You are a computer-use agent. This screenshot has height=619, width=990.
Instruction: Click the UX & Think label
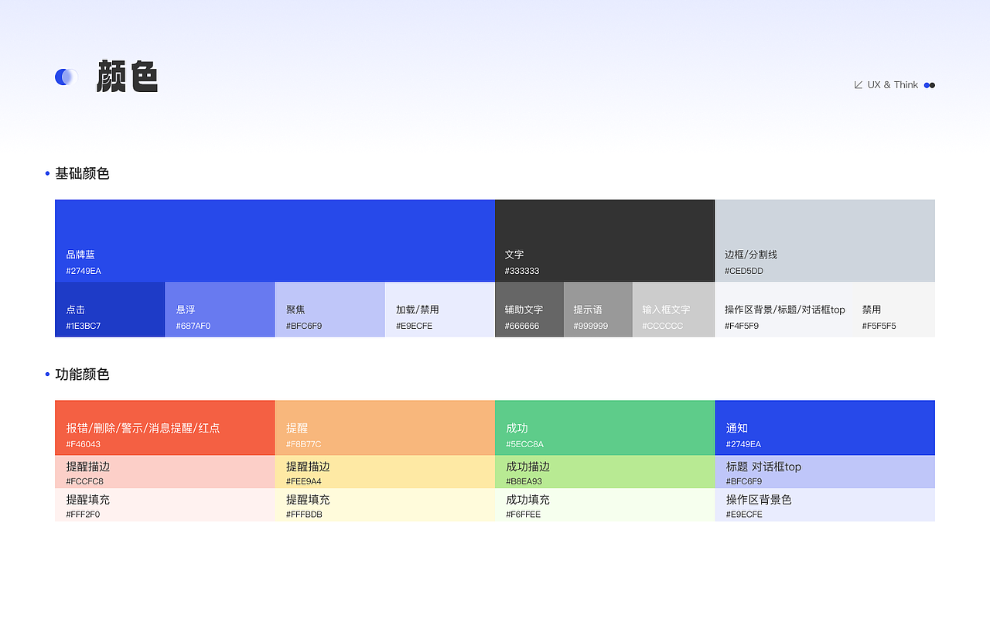[x=893, y=84]
